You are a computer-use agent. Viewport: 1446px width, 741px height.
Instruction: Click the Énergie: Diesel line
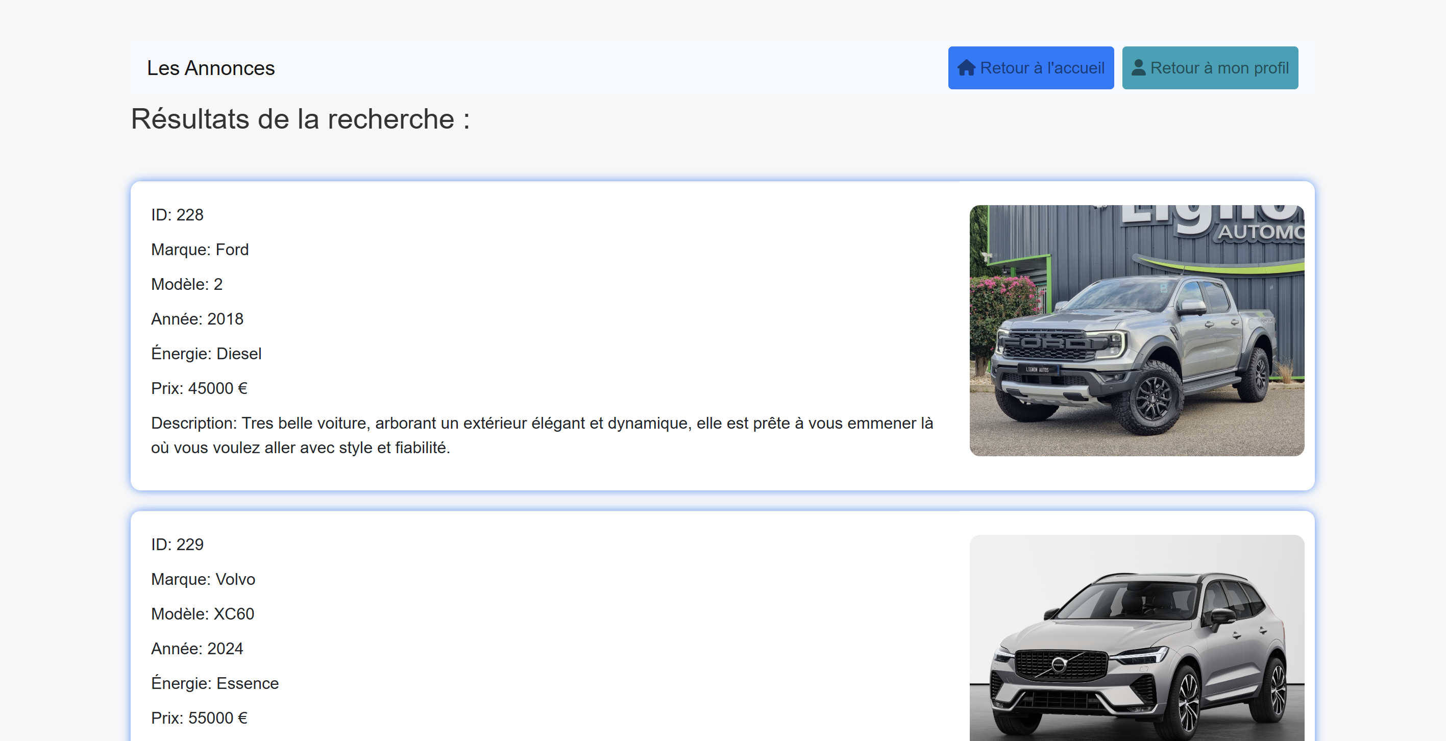coord(206,354)
